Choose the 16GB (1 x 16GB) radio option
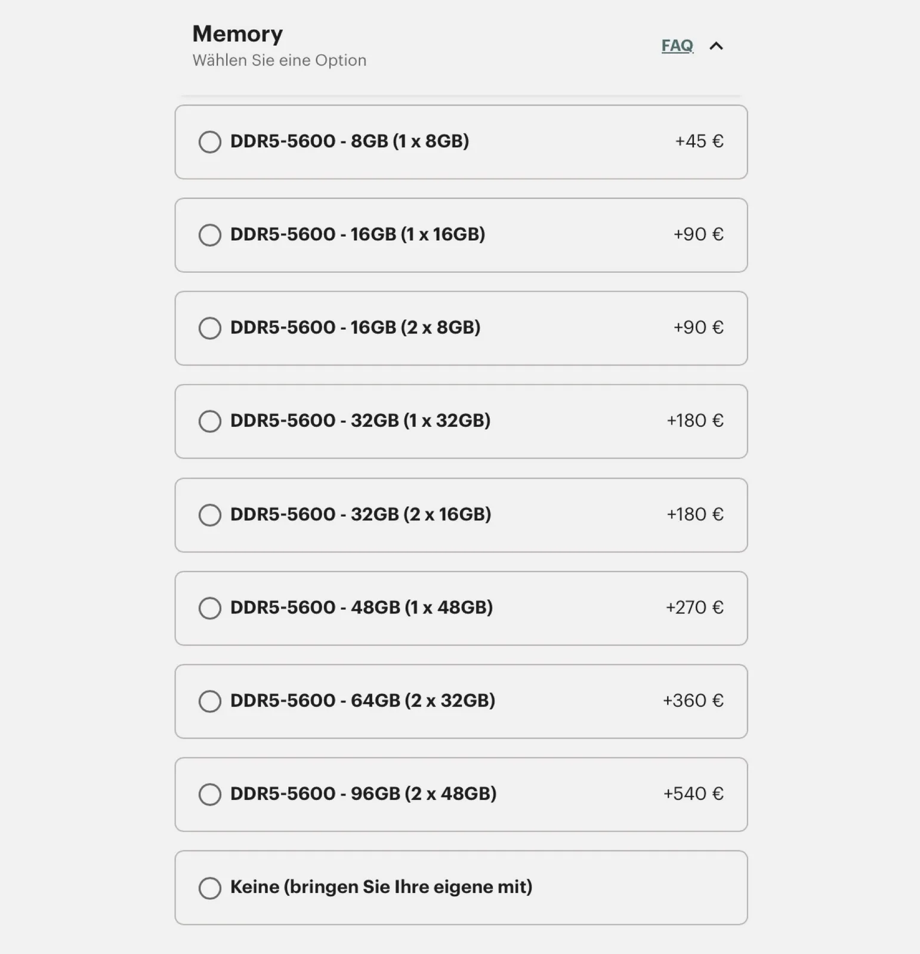This screenshot has height=954, width=920. point(210,235)
